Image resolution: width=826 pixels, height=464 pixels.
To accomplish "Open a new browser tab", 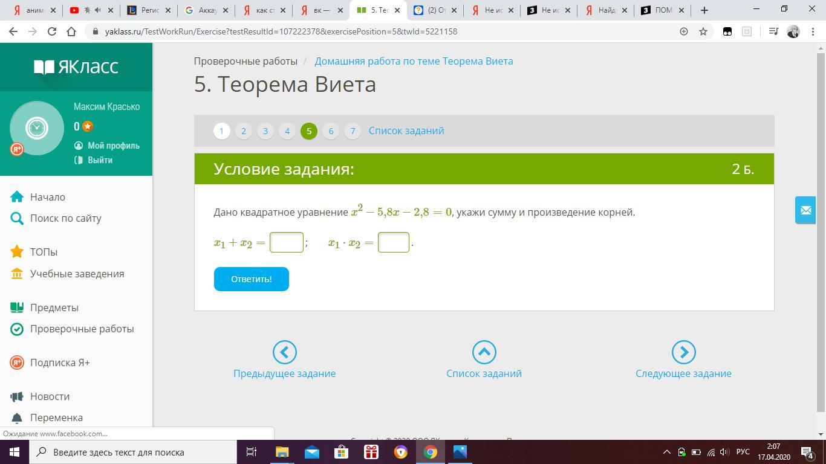I will 704,10.
